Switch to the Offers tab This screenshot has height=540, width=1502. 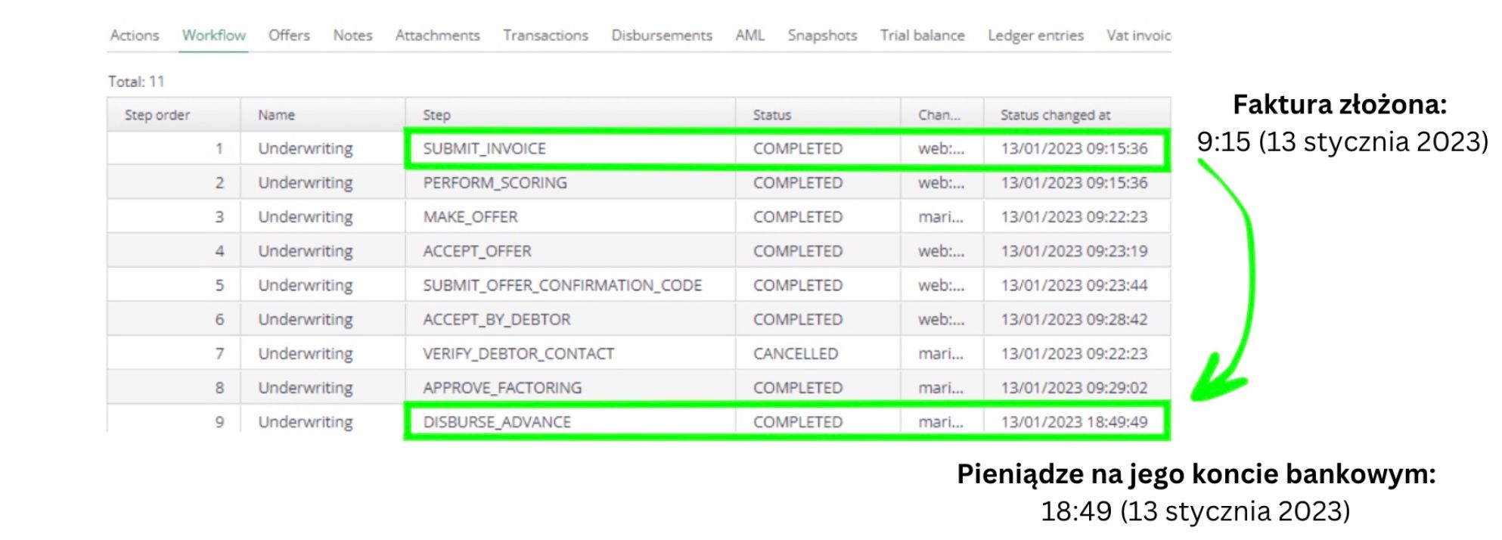[289, 36]
